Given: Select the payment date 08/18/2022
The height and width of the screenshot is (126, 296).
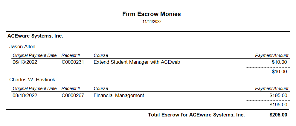Looking at the screenshot, I should (25, 95).
